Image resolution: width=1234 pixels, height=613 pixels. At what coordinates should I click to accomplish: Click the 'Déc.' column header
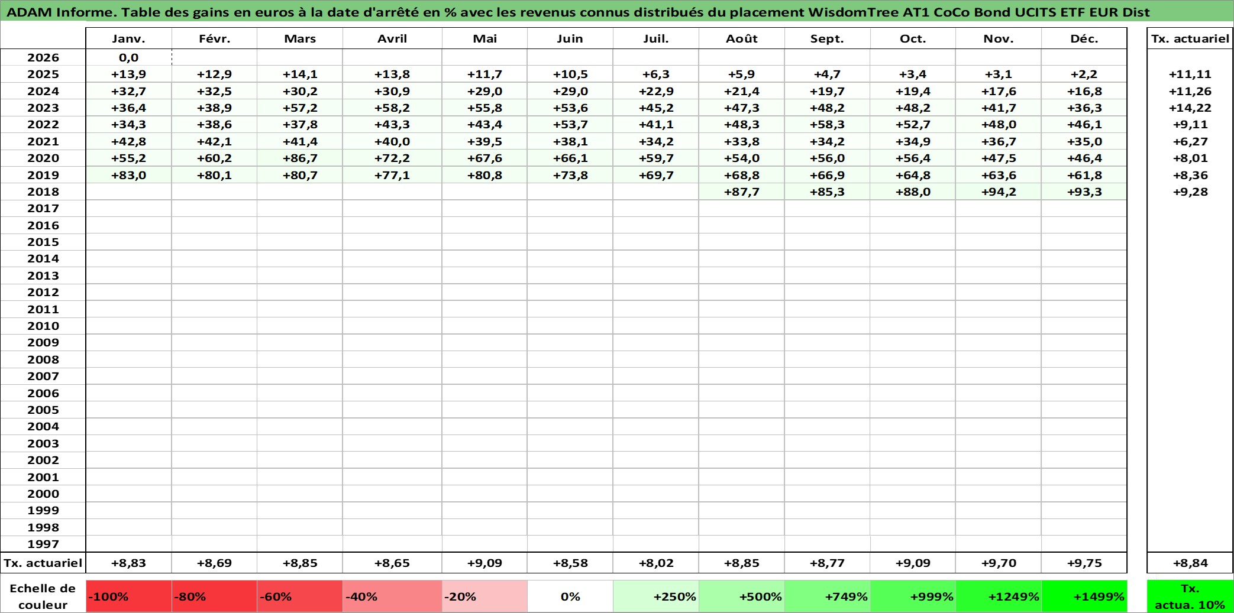pos(1084,38)
